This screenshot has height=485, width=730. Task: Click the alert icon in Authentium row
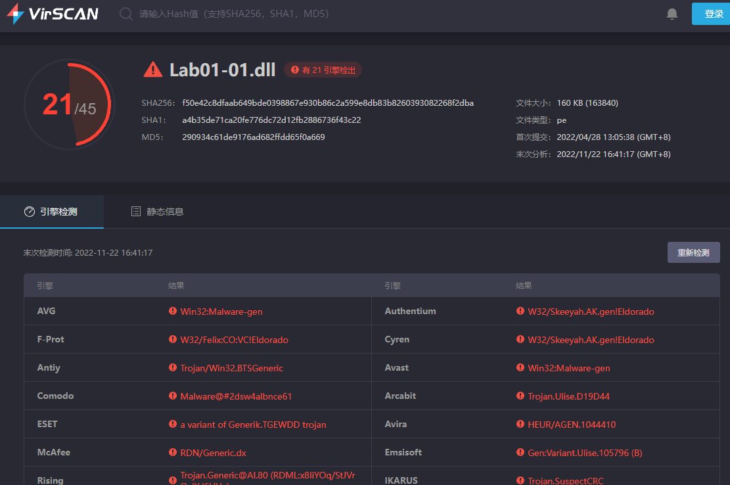[x=520, y=311]
